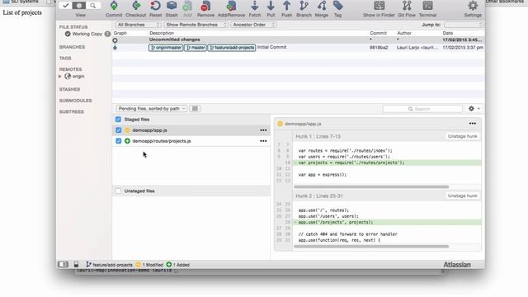Uncheck demoapp/routes/projects.js checkbox
Viewport: 528px width, 297px height.
(x=118, y=141)
